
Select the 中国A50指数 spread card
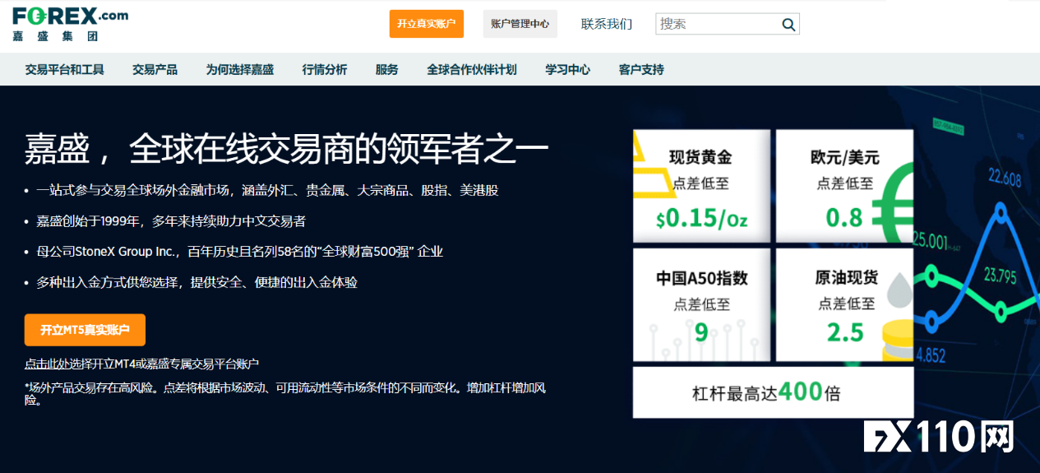[701, 305]
